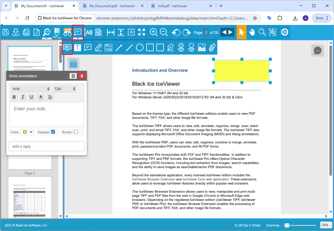Select the pen nib signature tool
This screenshot has width=334, height=231.
click(x=171, y=47)
